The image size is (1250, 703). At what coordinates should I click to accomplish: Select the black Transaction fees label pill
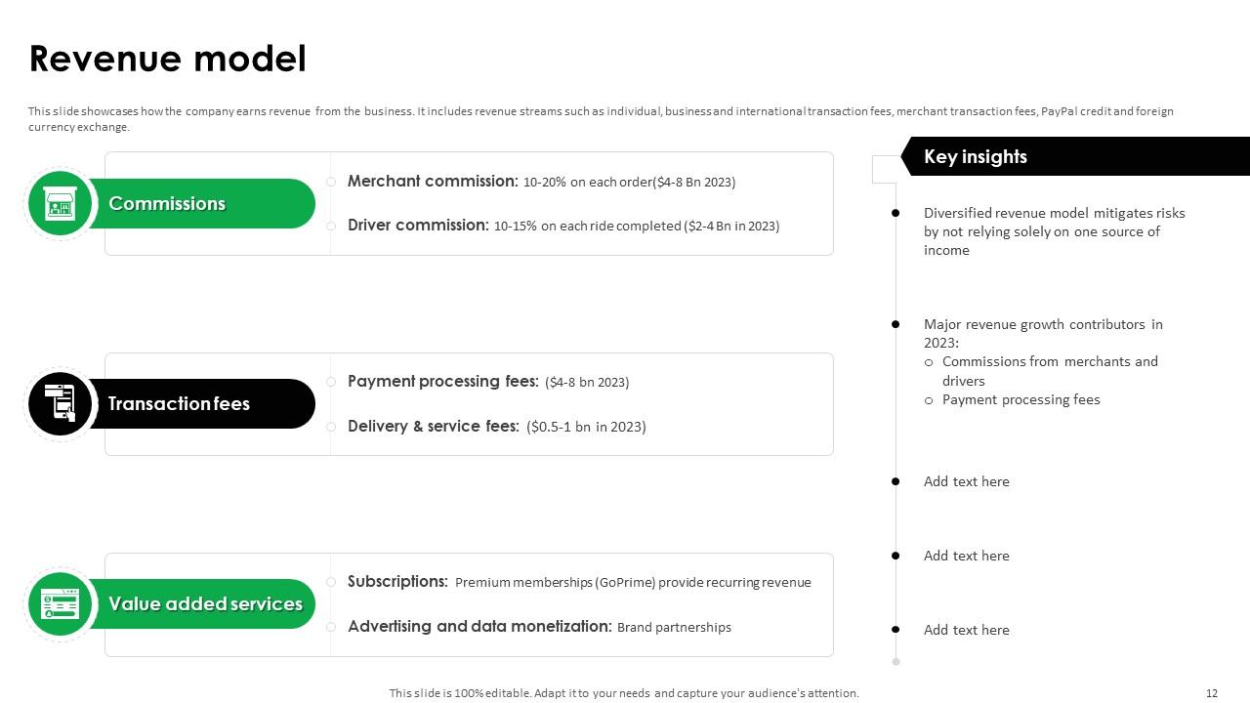(x=200, y=404)
